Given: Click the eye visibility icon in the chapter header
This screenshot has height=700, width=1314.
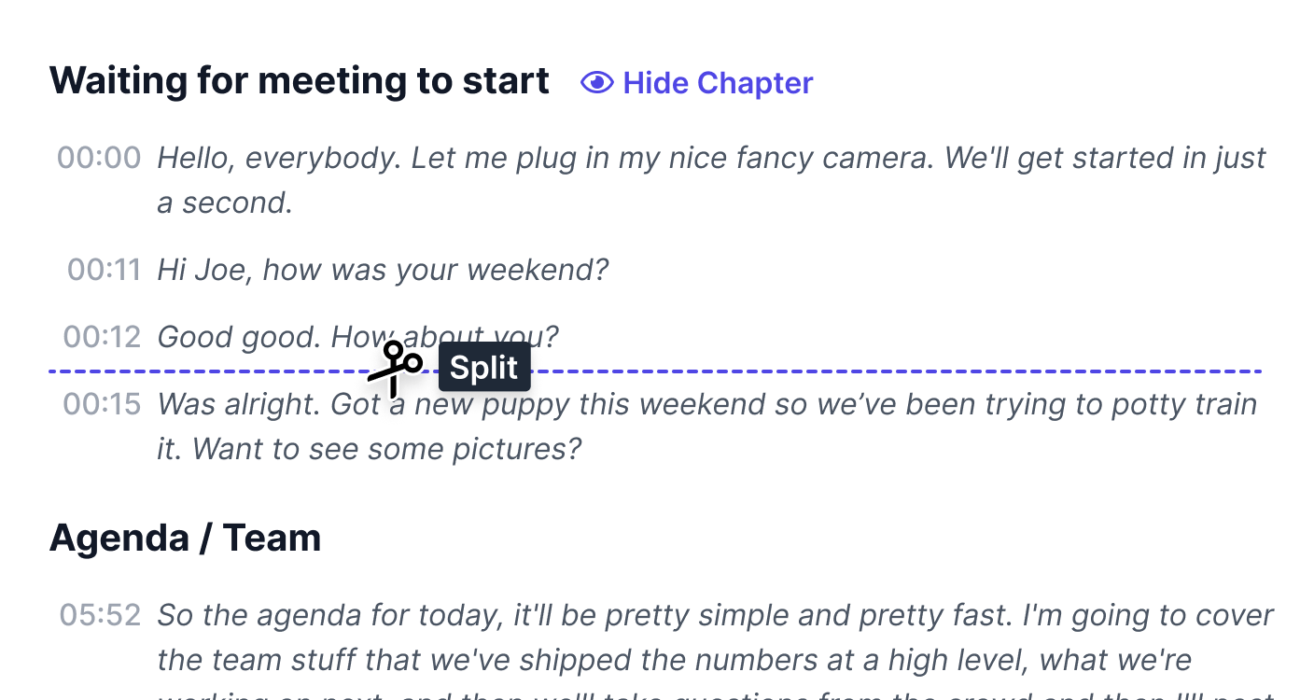Looking at the screenshot, I should click(596, 83).
